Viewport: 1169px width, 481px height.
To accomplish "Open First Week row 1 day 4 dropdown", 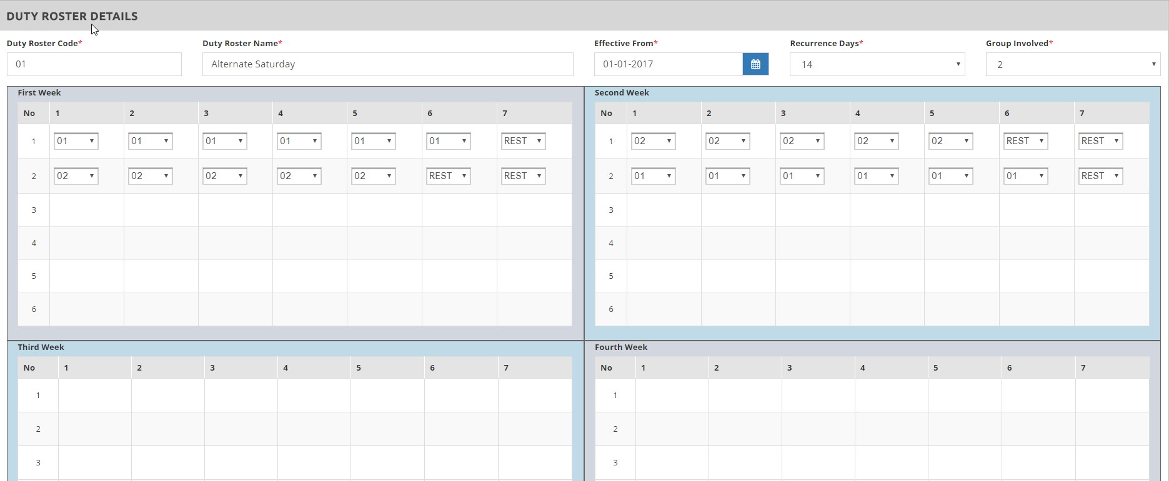I will [x=299, y=141].
